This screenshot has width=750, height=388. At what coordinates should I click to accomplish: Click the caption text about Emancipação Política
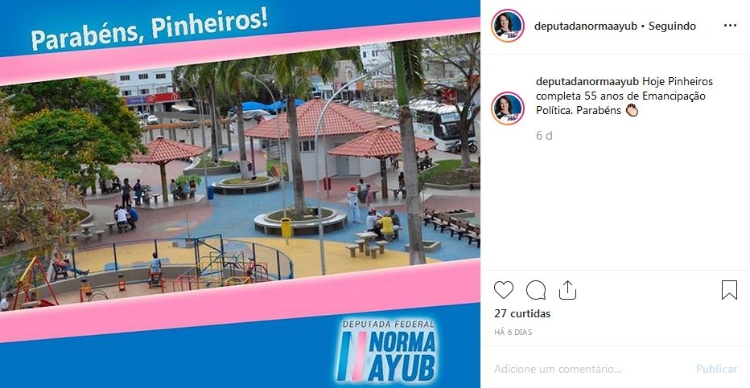click(x=624, y=96)
